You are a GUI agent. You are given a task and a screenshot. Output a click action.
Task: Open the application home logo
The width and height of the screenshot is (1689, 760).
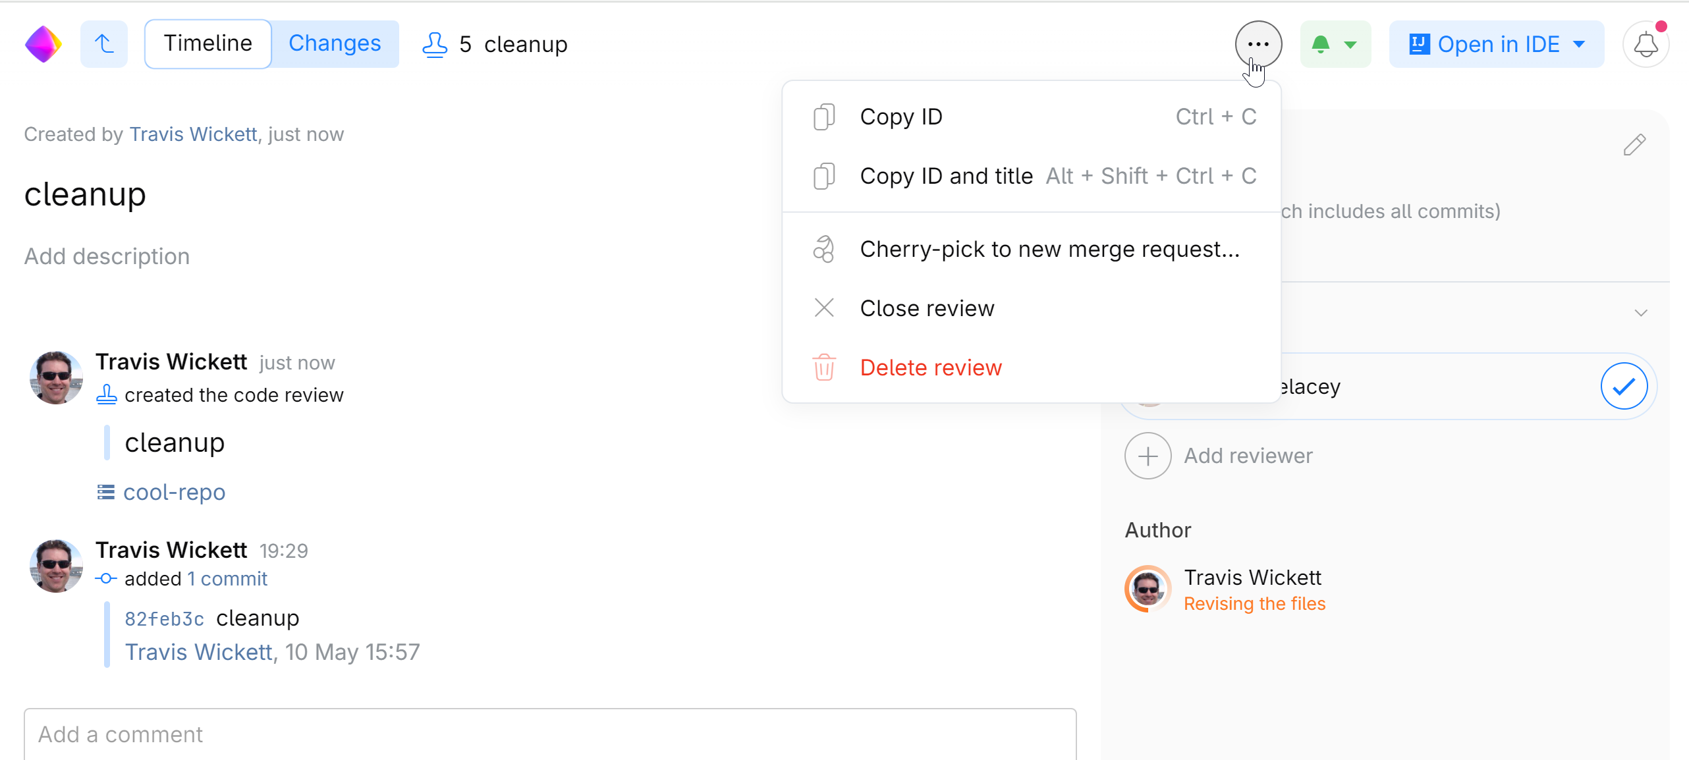[43, 43]
